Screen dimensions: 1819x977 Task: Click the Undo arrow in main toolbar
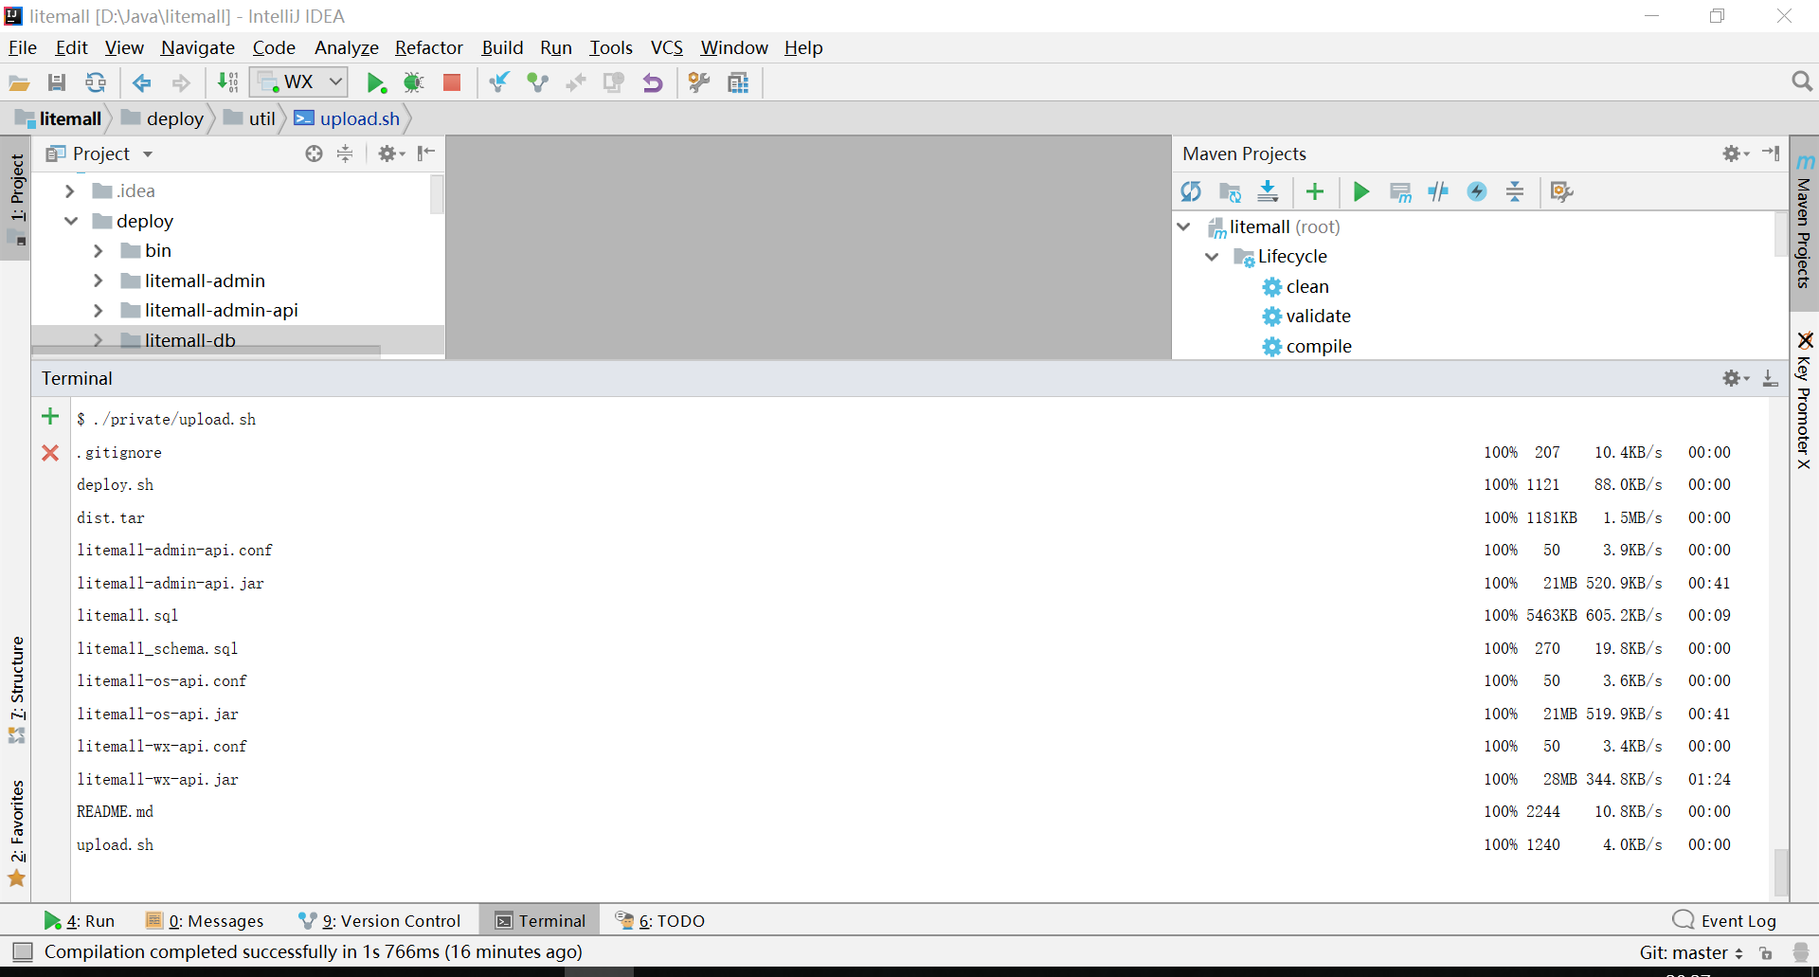pos(653,83)
